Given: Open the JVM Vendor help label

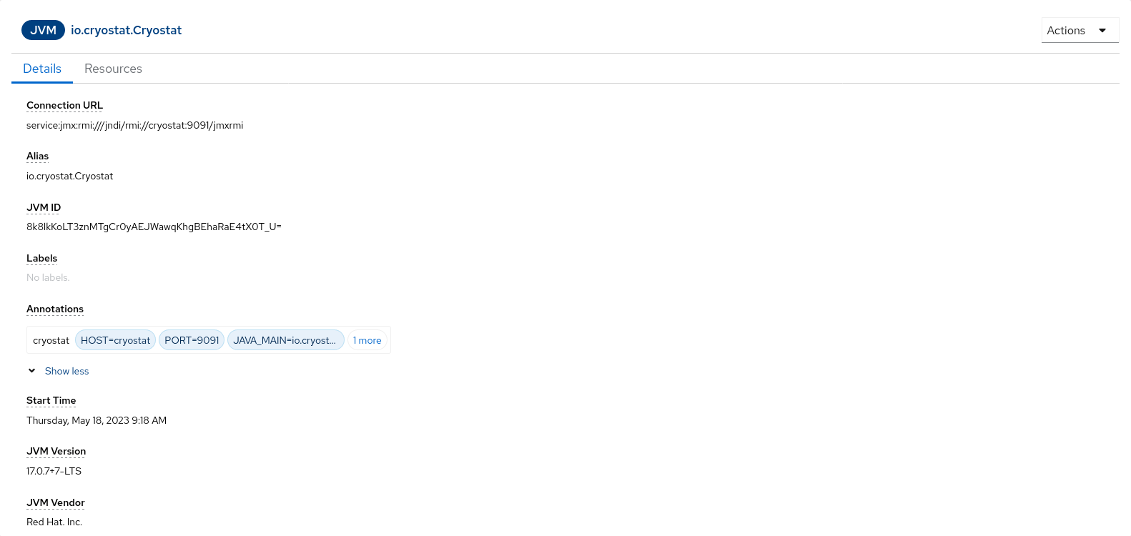Looking at the screenshot, I should 55,502.
